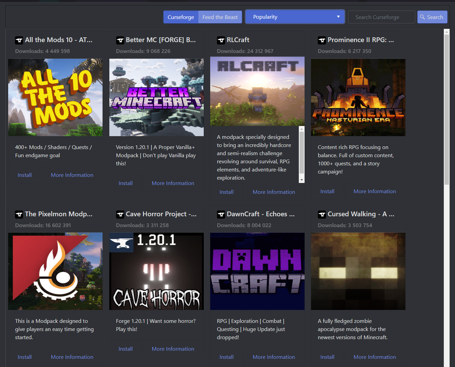Open More Information for All the Mods 10
The height and width of the screenshot is (367, 455).
pyautogui.click(x=72, y=175)
